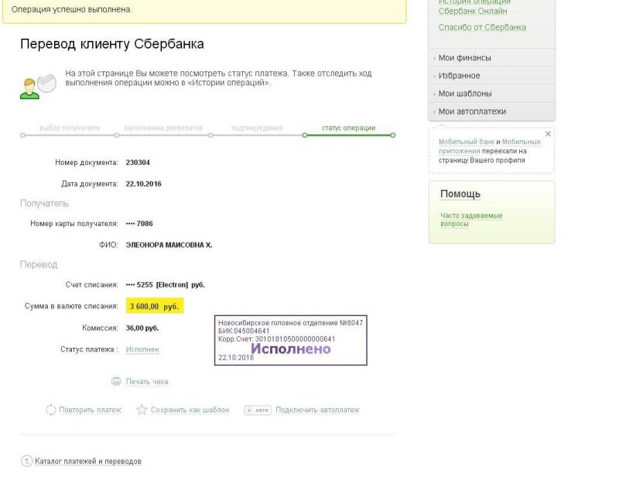The width and height of the screenshot is (619, 488).
Task: Expand the Мои автоплатежи menu section
Action: point(434,112)
